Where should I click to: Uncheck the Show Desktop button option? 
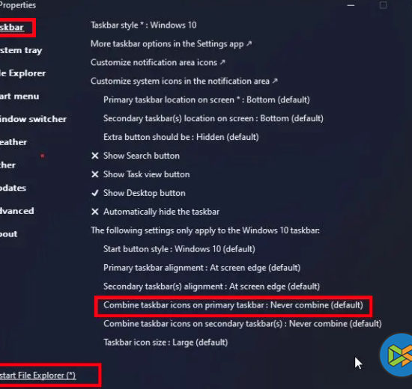[x=139, y=193]
